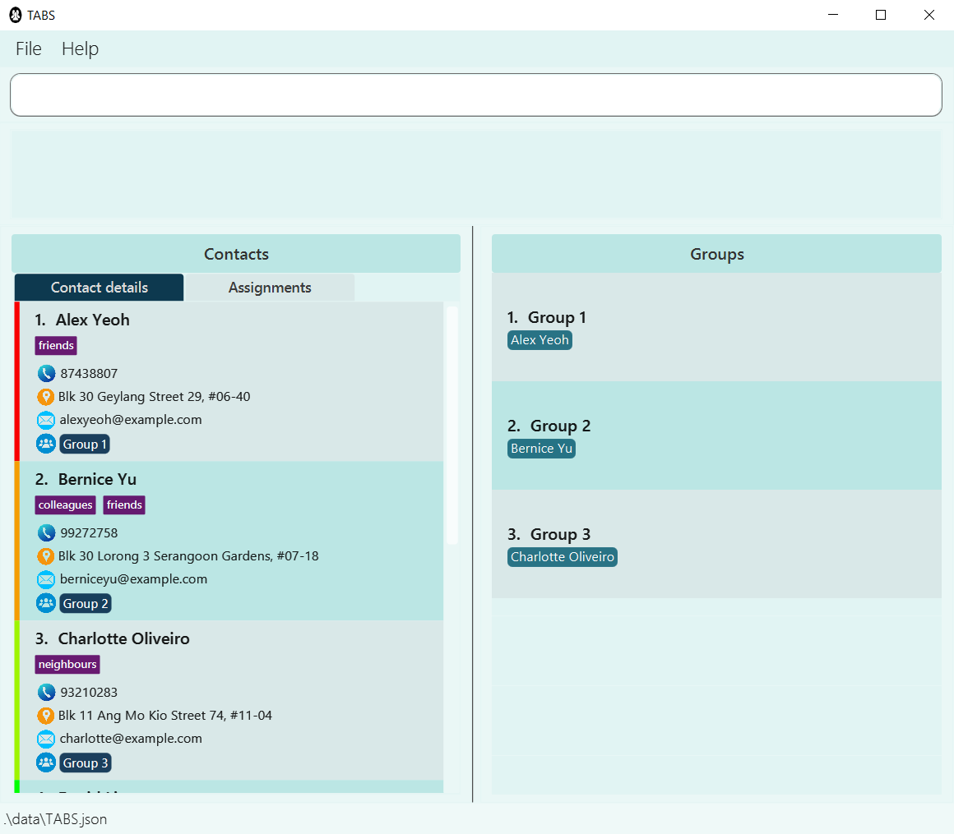
Task: Click the group people icon for Alex Yeoh
Action: (x=46, y=444)
